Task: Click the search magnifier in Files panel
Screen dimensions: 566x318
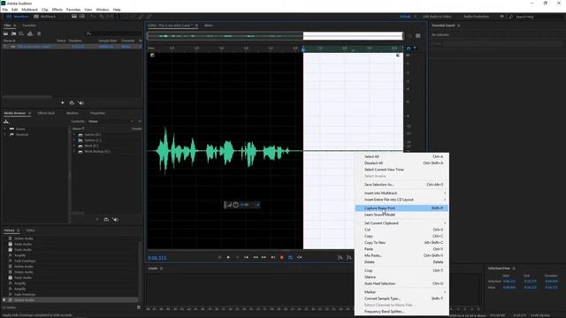Action: [x=88, y=34]
